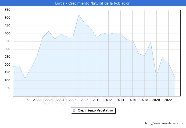
Task: Click the 150 y-axis value
Action: pos(7,73)
